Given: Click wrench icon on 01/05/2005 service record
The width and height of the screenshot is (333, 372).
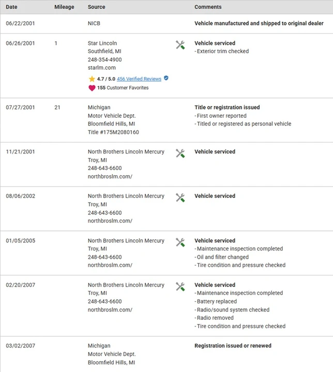Looking at the screenshot, I should [180, 242].
